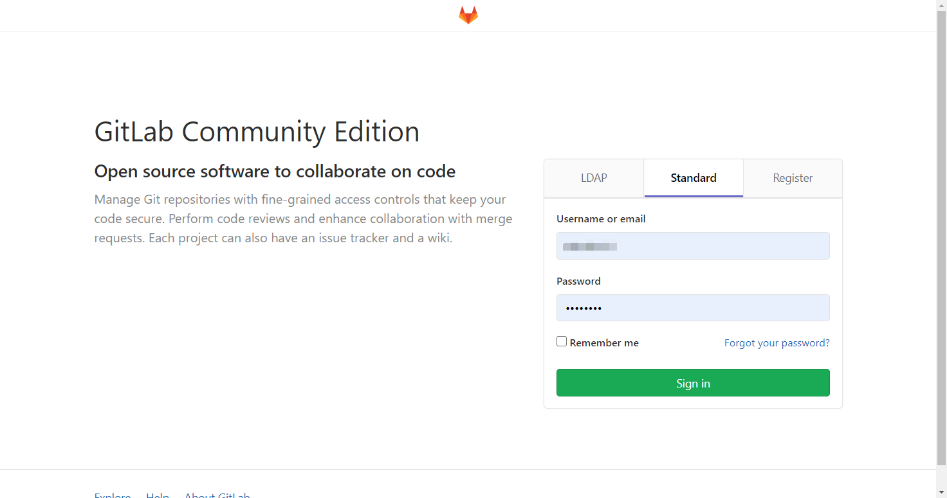Enable the Remember me checkbox

pos(562,342)
